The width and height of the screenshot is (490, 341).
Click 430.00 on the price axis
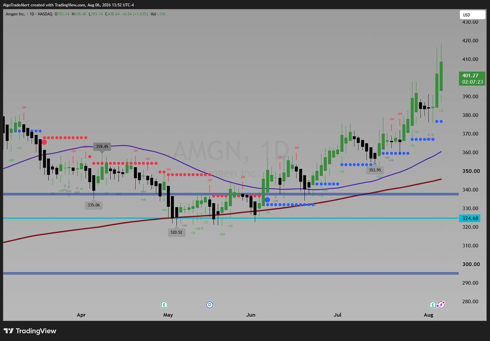(x=470, y=22)
